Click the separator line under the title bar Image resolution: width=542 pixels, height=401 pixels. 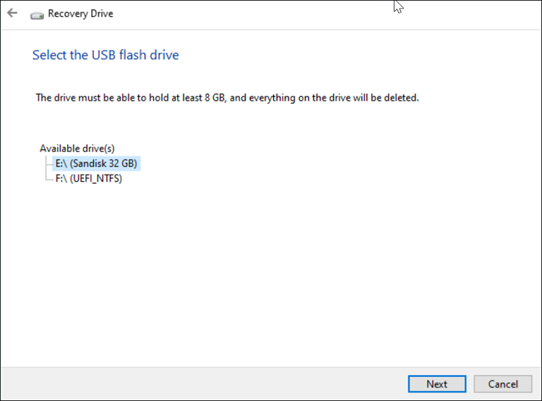pos(271,30)
